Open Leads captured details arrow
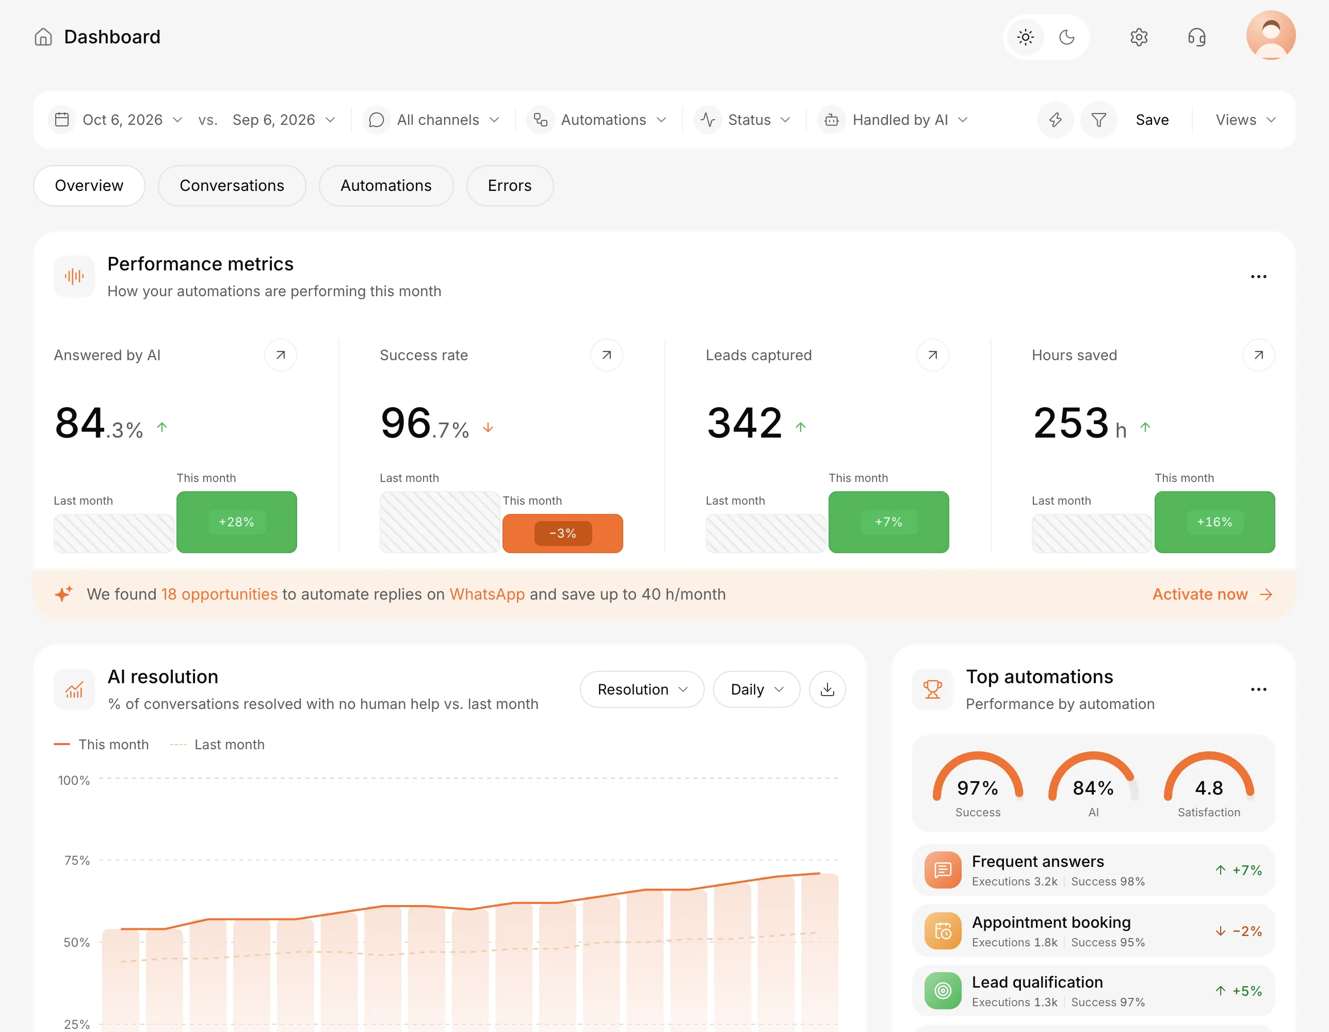Image resolution: width=1329 pixels, height=1032 pixels. coord(932,356)
